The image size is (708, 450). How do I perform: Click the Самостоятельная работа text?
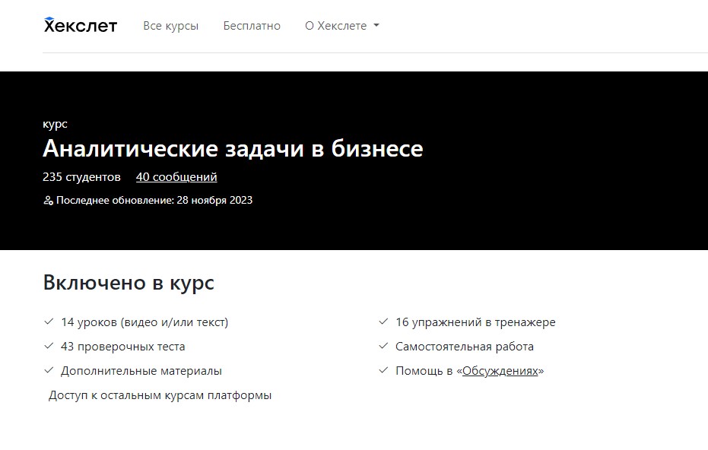tap(465, 347)
